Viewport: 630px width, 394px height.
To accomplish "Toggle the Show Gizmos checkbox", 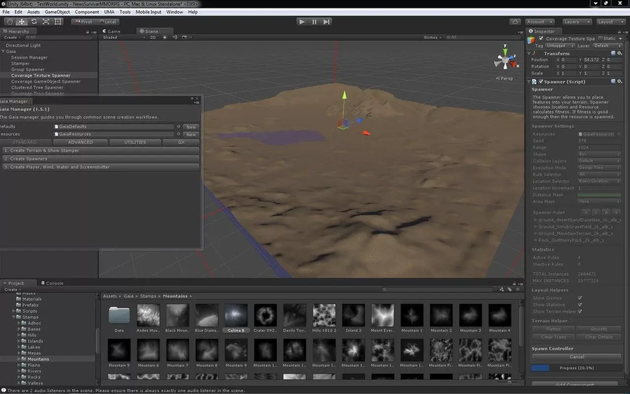I will (580, 298).
